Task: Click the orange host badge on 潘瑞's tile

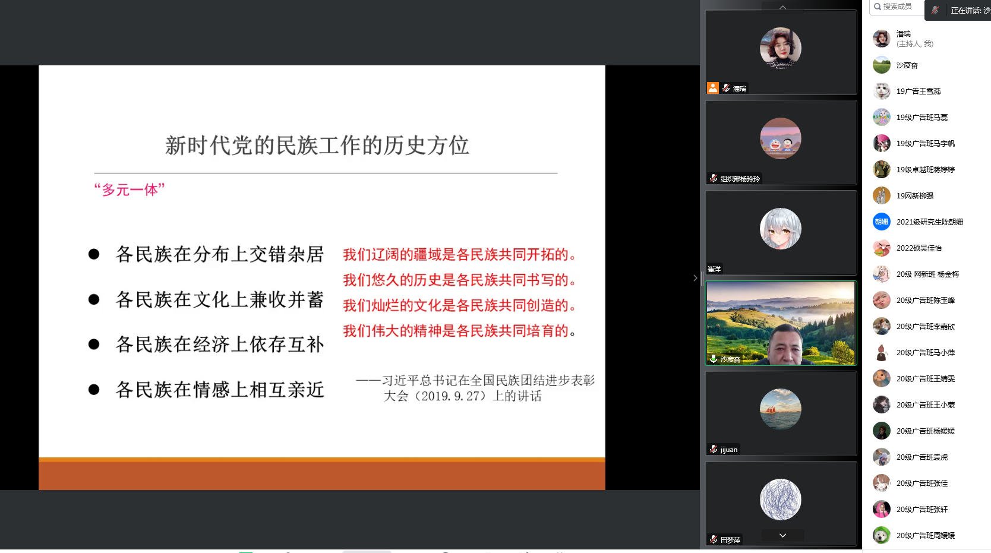Action: [x=713, y=88]
